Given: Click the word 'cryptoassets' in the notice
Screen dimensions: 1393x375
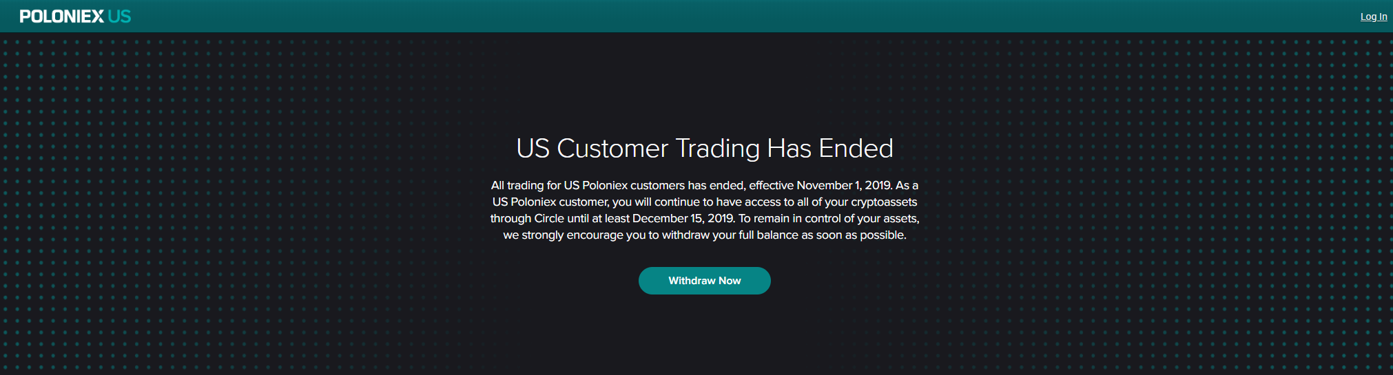Looking at the screenshot, I should 884,202.
